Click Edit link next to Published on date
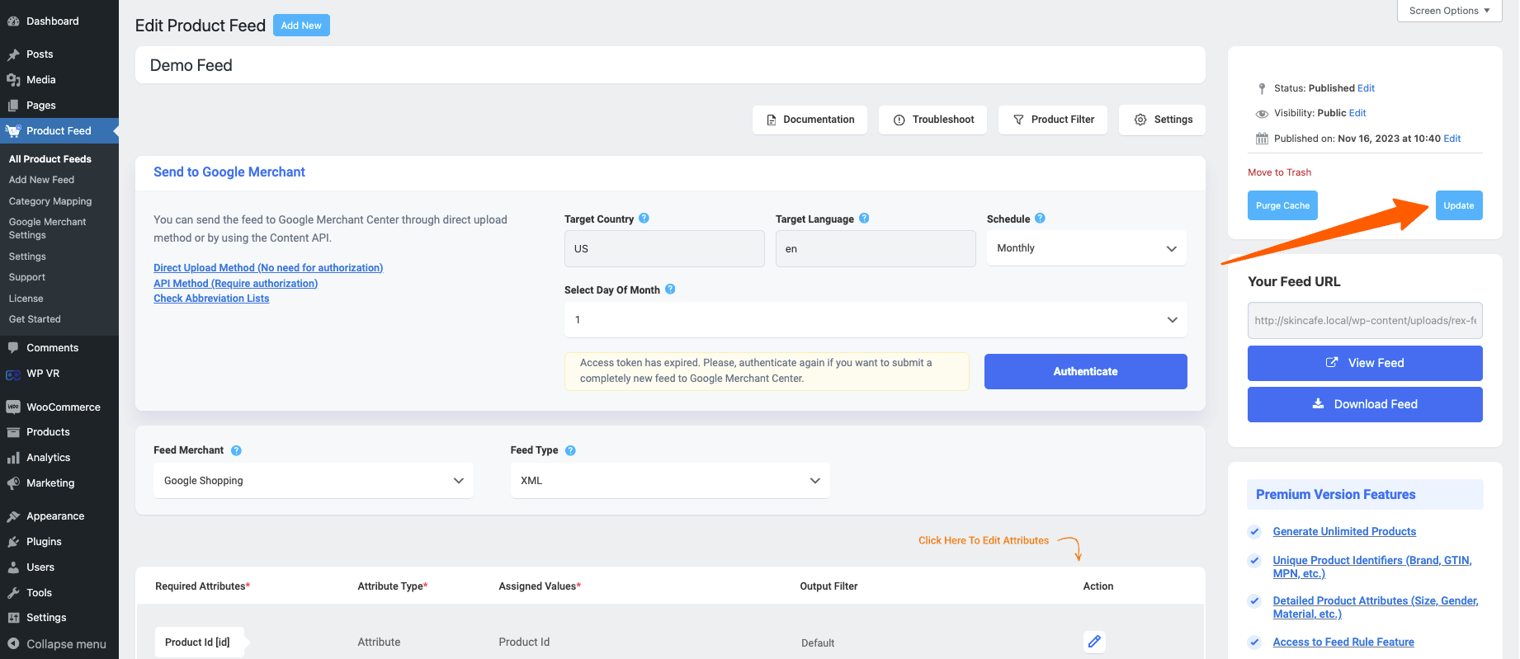1520x659 pixels. 1452,139
